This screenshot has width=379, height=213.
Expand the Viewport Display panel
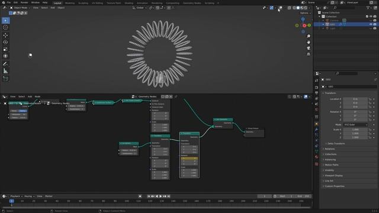(333, 176)
